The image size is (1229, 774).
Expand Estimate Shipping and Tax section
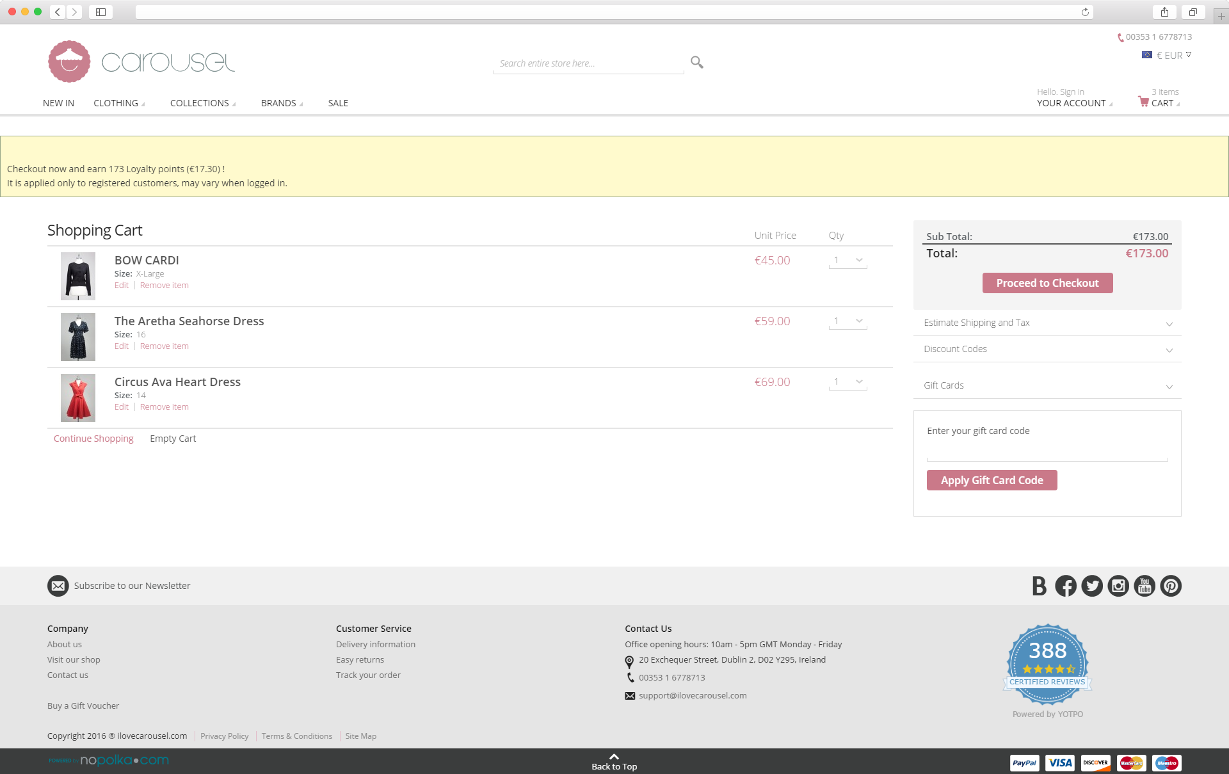tap(1047, 323)
